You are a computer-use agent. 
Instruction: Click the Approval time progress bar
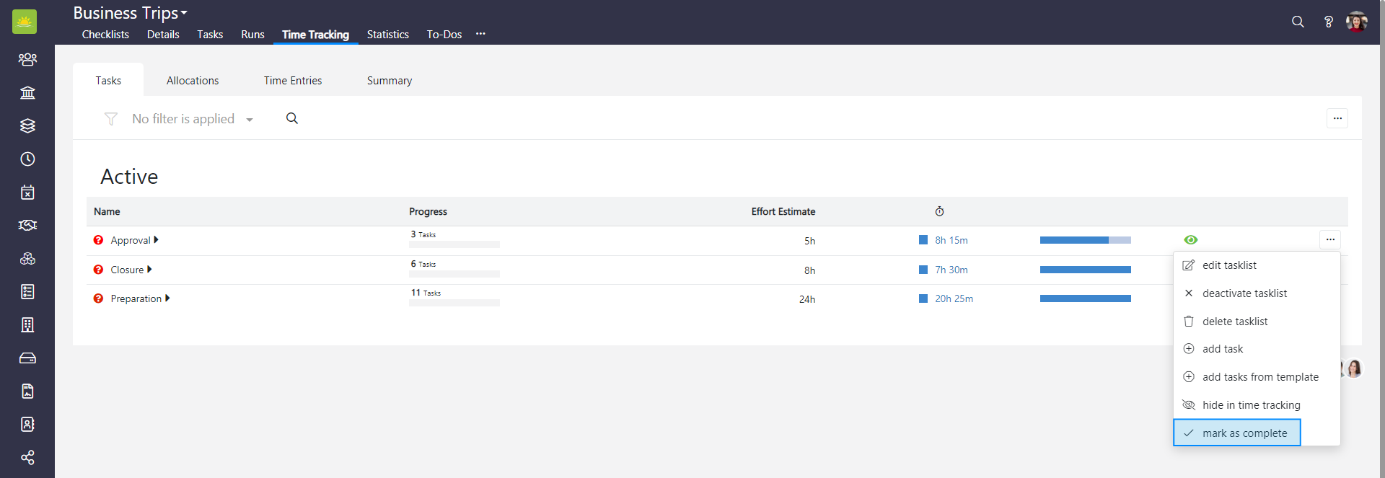pyautogui.click(x=1085, y=240)
